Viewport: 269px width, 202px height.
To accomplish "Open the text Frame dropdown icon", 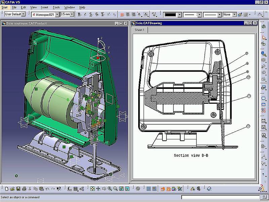I will point(146,15).
